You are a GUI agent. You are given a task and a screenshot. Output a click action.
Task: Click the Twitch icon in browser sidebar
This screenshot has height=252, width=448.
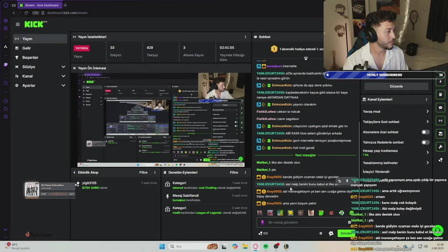coord(6,65)
